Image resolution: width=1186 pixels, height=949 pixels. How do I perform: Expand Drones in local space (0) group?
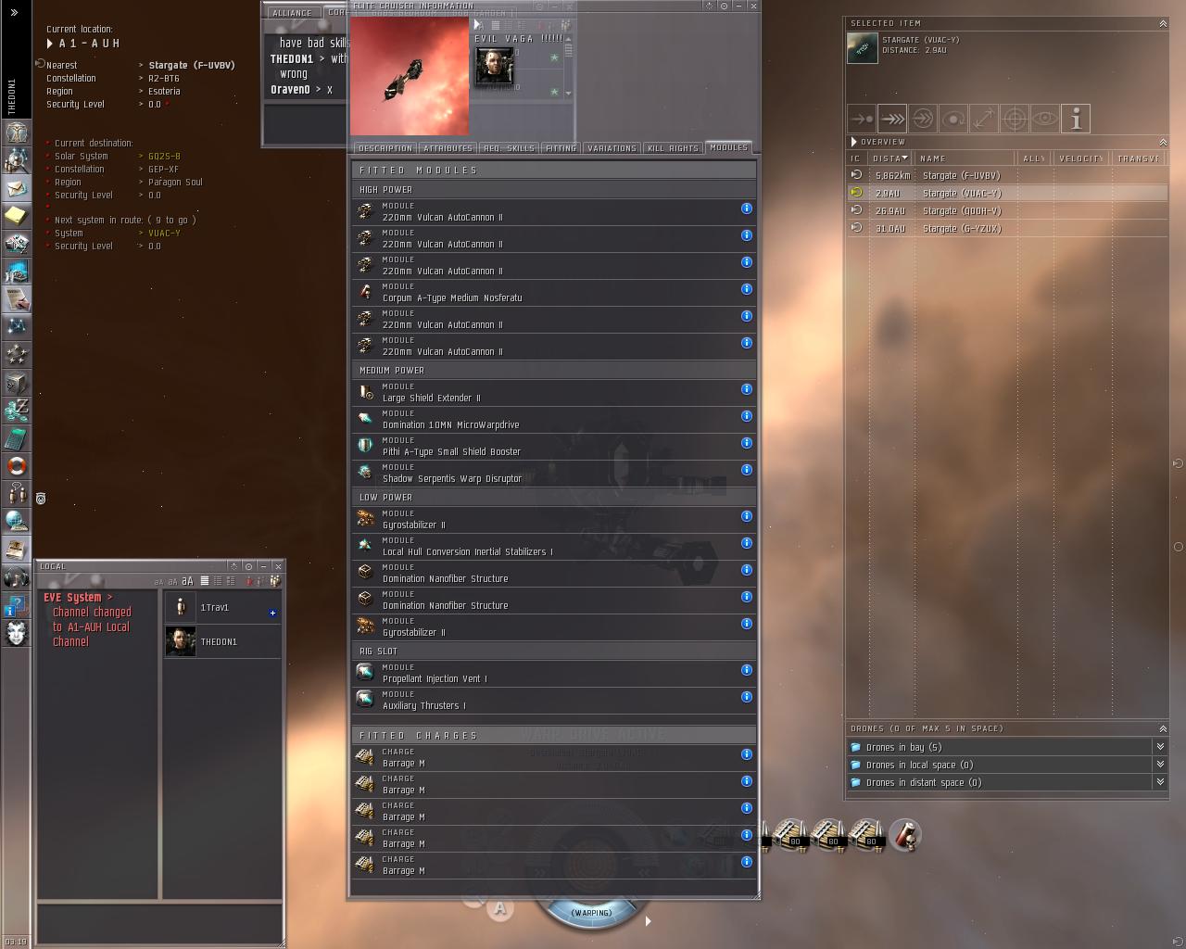click(1159, 765)
